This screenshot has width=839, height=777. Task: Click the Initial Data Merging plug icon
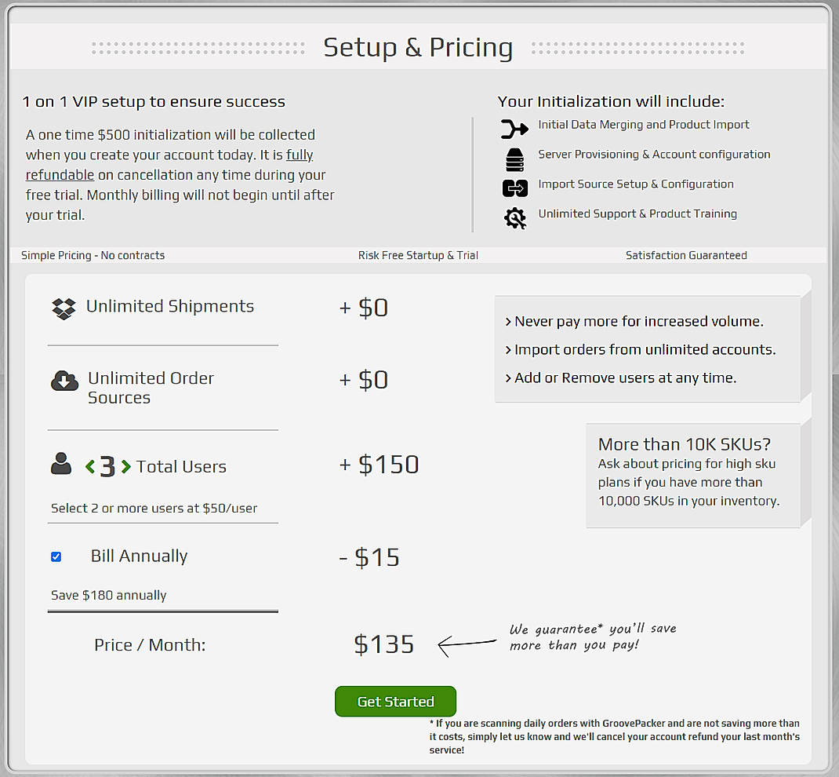[x=514, y=127]
